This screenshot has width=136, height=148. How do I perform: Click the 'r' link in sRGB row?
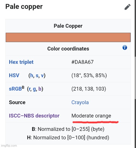(30, 89)
